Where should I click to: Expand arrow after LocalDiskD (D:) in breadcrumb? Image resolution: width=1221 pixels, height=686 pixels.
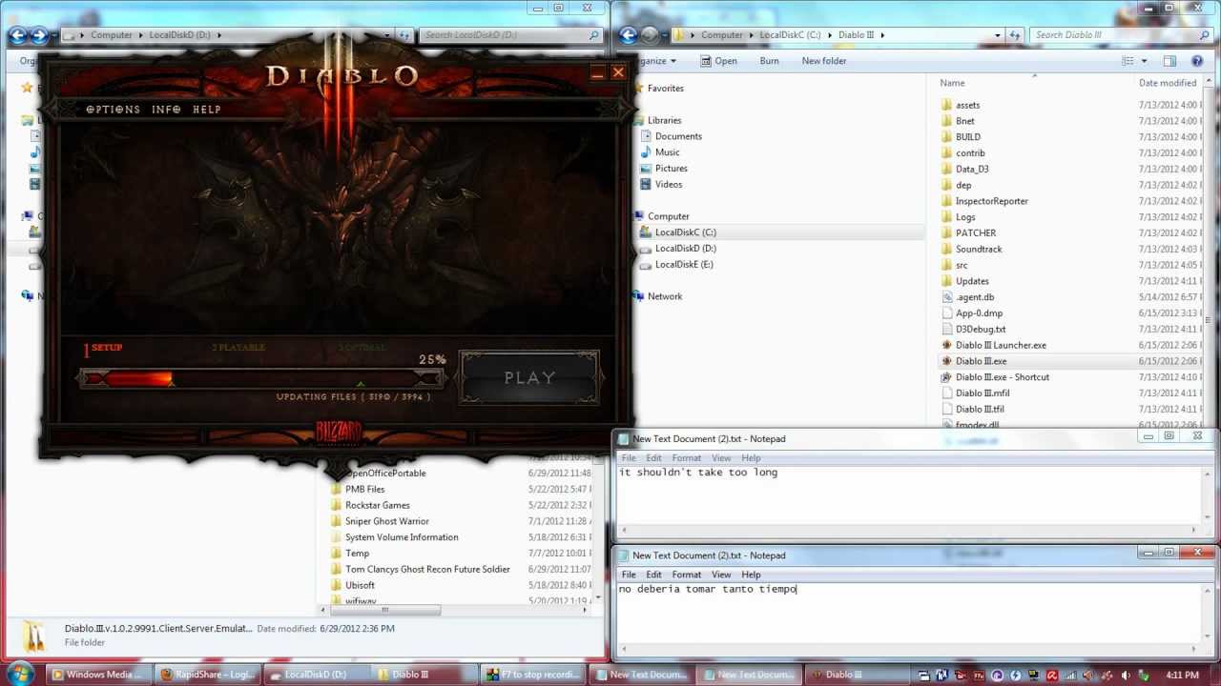(x=218, y=35)
